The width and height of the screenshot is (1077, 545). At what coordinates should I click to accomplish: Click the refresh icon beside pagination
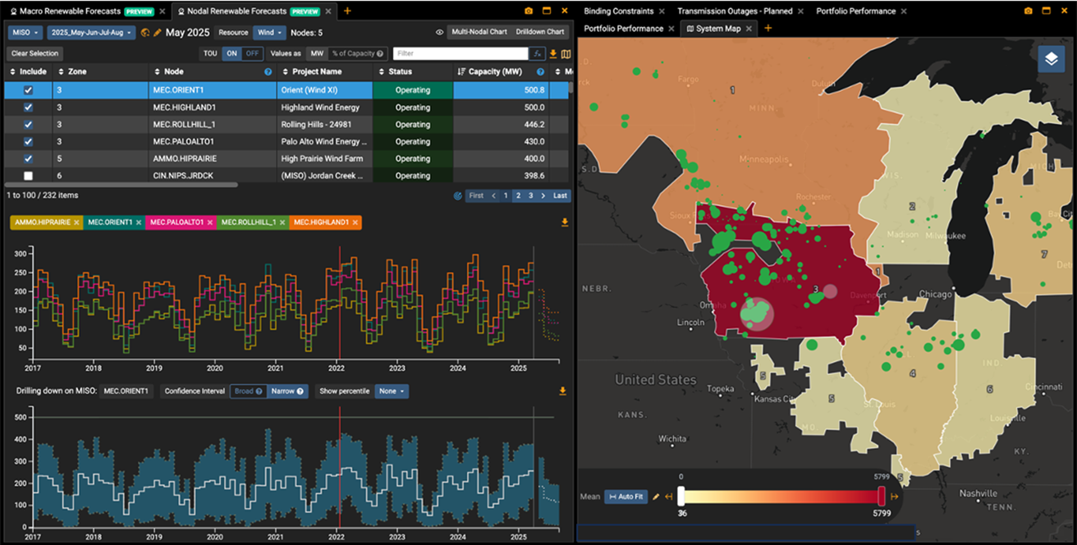tap(458, 196)
